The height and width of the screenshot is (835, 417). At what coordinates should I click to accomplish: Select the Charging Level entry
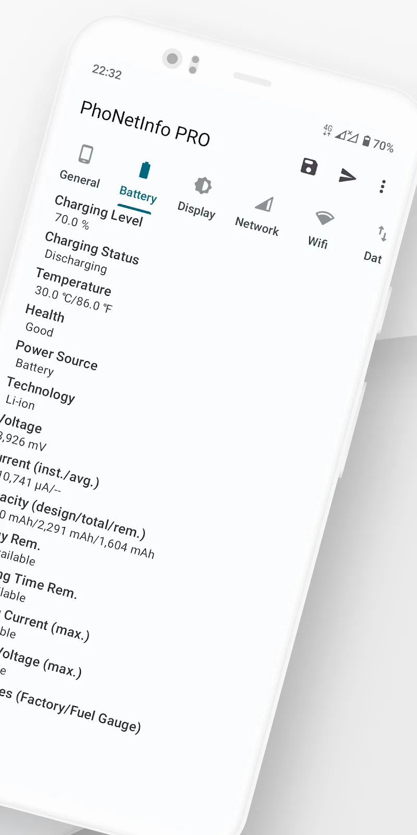(98, 212)
